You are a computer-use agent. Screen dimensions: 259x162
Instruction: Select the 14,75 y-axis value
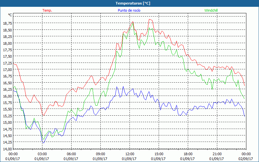[7, 129]
